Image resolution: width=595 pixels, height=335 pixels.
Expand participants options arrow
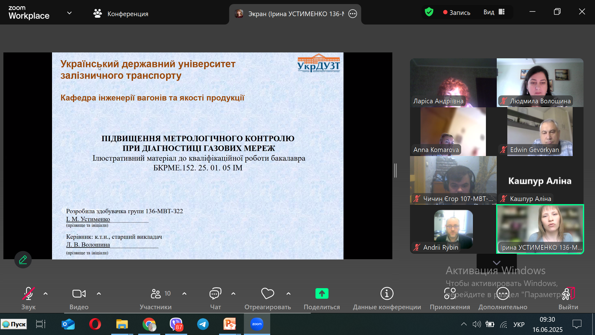point(184,293)
